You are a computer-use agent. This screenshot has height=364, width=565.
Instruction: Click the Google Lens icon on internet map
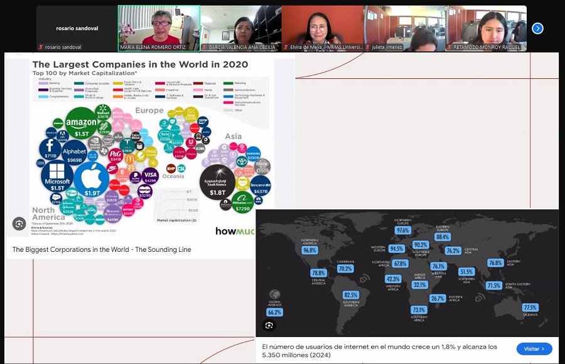(x=269, y=325)
